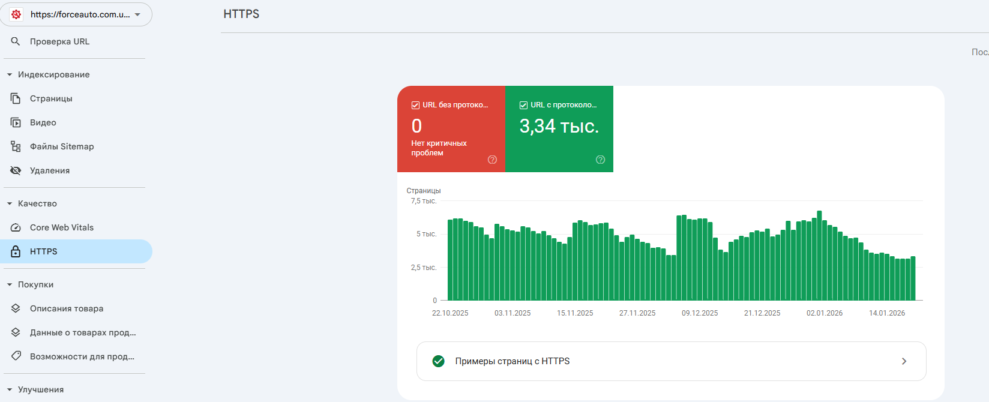
Task: Open the Файлы Sitemap icon
Action: pyautogui.click(x=16, y=146)
